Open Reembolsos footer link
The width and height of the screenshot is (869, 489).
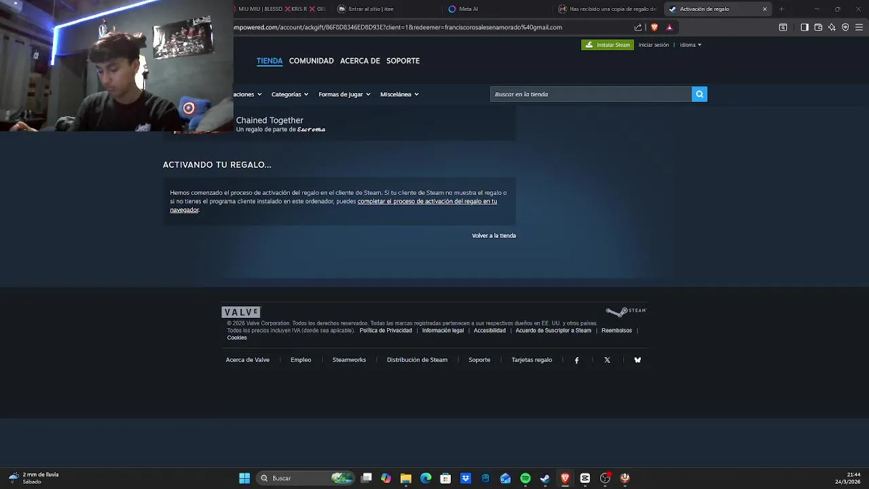coord(616,331)
